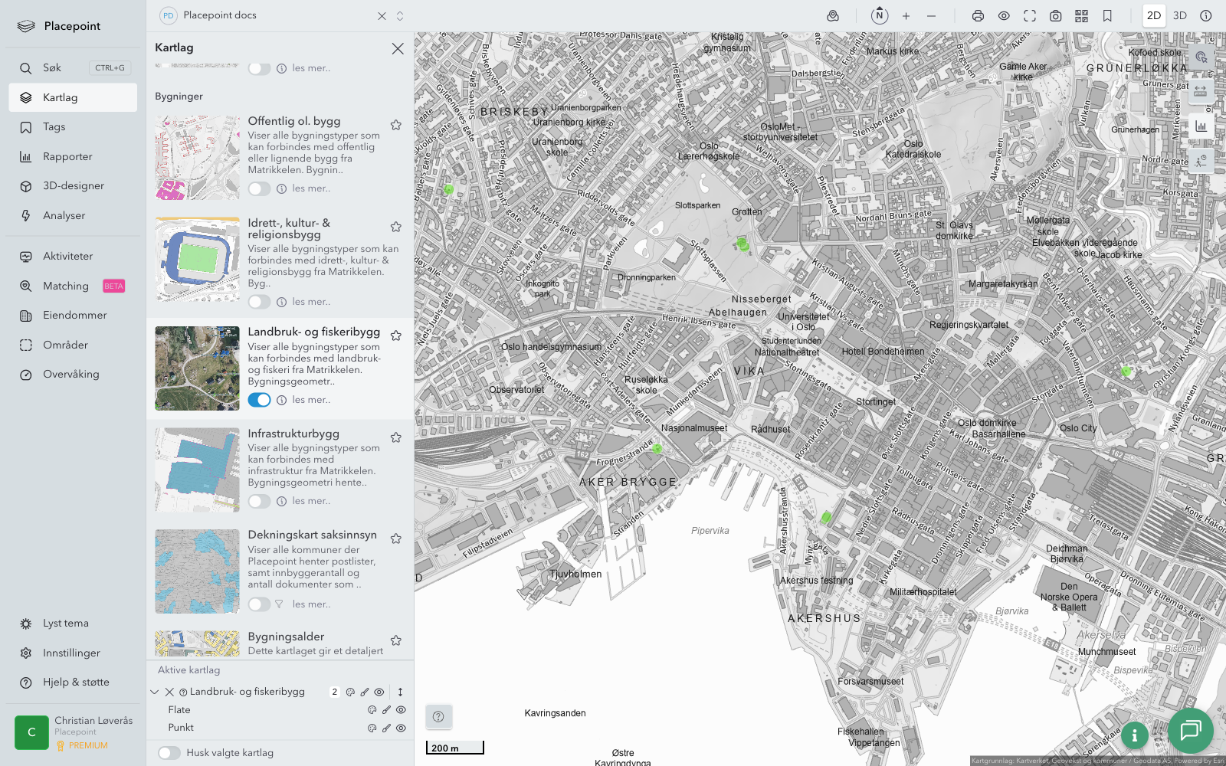Switch the map to 3D view
The width and height of the screenshot is (1226, 766).
[1179, 16]
